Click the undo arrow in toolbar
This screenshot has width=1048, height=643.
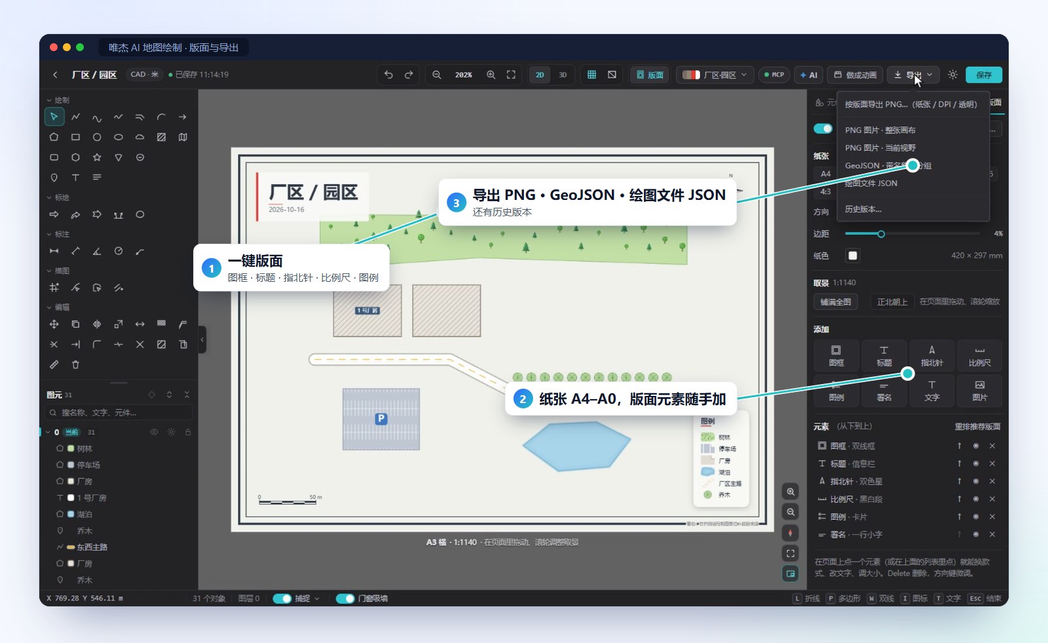tap(388, 75)
